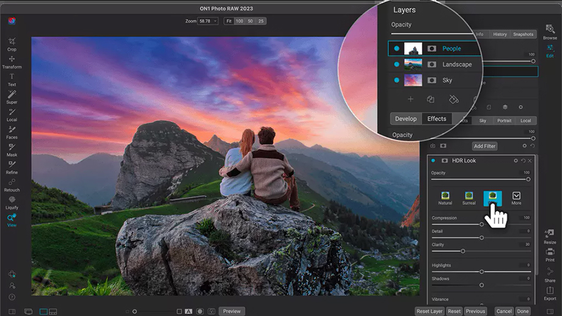Viewport: 562px width, 316px height.
Task: Adjust the Clarity slider handle
Action: 463,251
